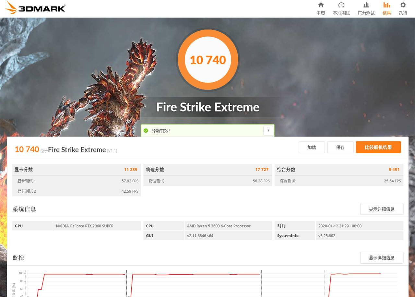Click the 保存 save button
415x297 pixels.
pyautogui.click(x=340, y=147)
